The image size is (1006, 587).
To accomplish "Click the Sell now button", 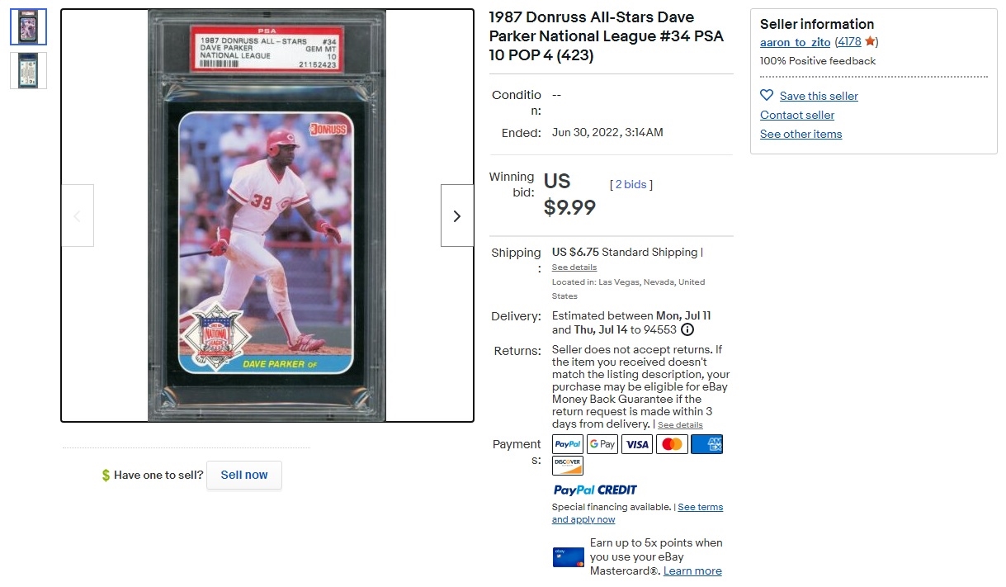I will [244, 475].
